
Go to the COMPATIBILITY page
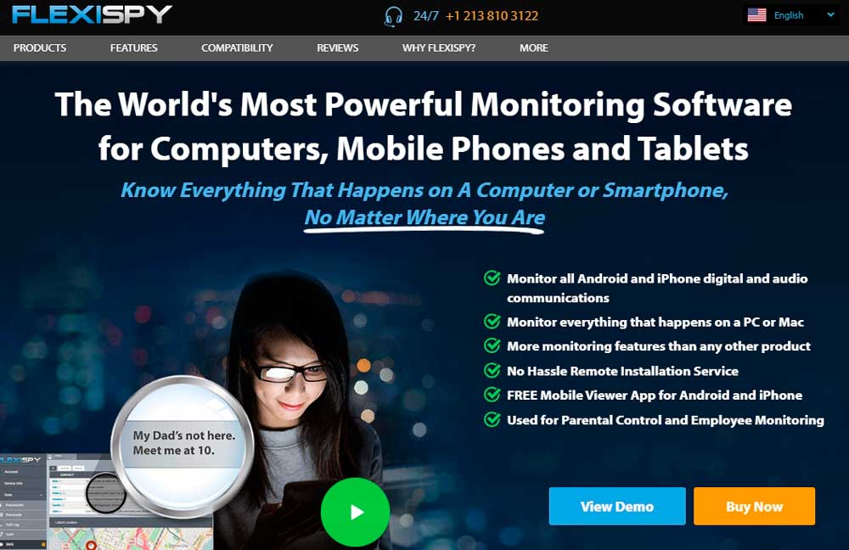(237, 48)
